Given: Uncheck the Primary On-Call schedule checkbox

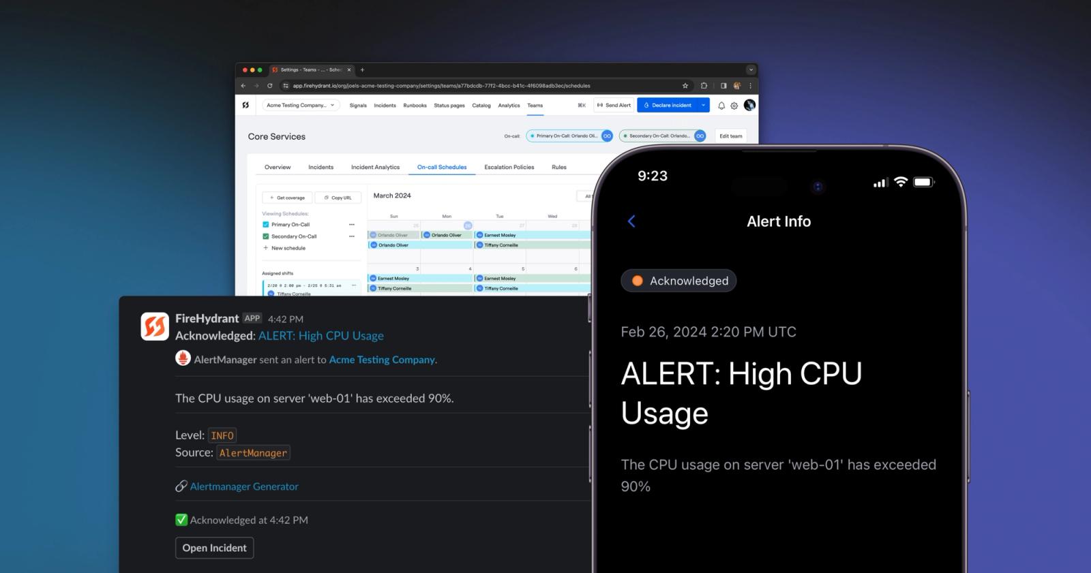Looking at the screenshot, I should pyautogui.click(x=266, y=224).
